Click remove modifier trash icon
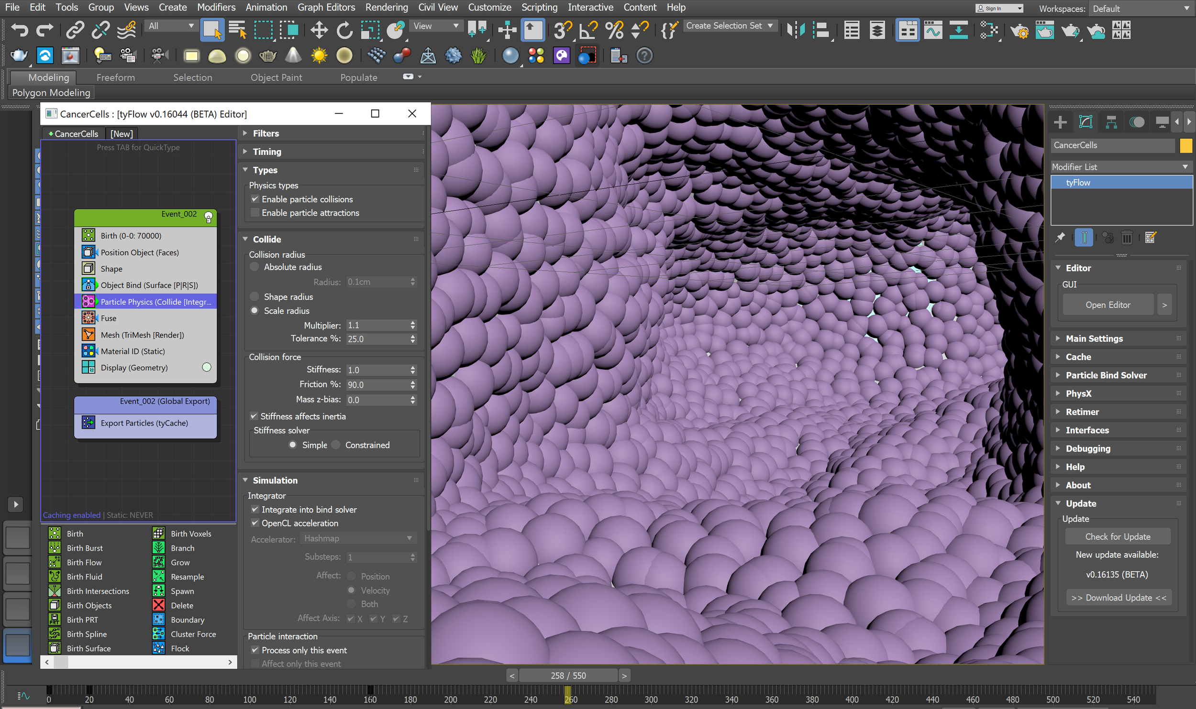 [x=1127, y=238]
